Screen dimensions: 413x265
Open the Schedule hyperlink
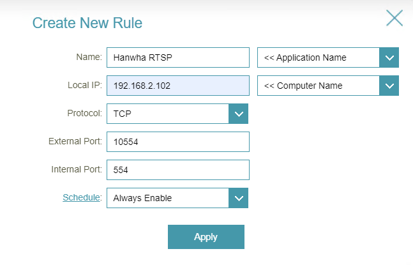coord(81,197)
